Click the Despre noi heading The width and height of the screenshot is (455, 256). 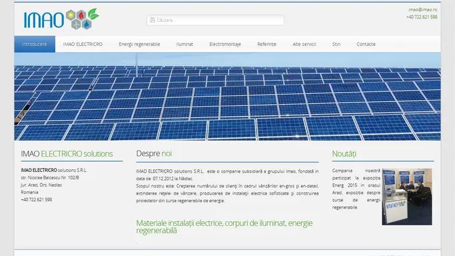[154, 153]
